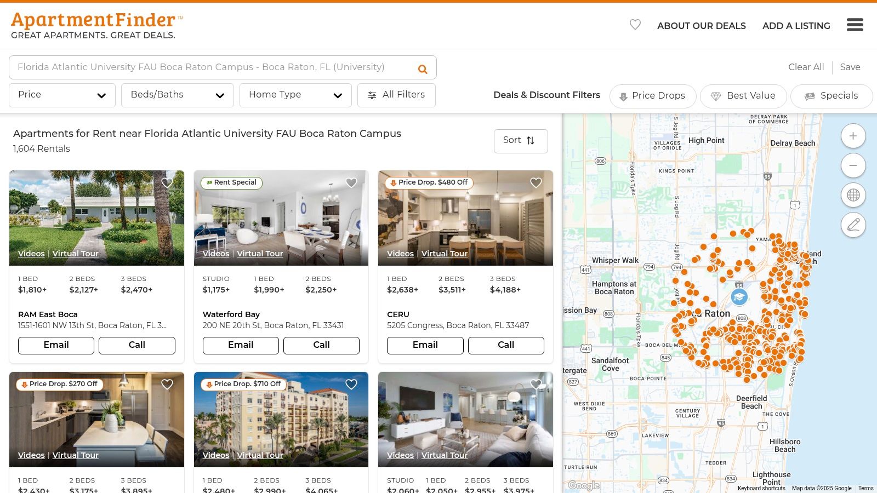Open the All Filters panel

point(396,95)
